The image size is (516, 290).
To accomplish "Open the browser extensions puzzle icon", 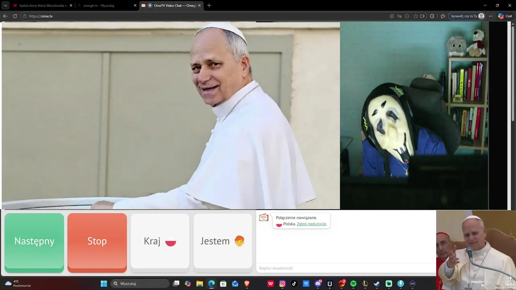I will pos(432,16).
